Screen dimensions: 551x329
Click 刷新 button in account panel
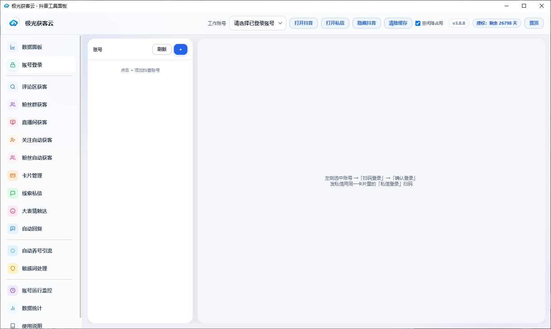[162, 49]
